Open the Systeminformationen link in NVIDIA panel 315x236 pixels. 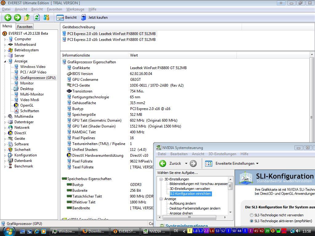point(187,226)
